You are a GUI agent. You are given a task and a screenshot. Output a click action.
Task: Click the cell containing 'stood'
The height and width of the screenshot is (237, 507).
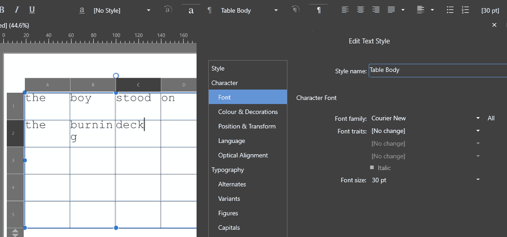138,106
